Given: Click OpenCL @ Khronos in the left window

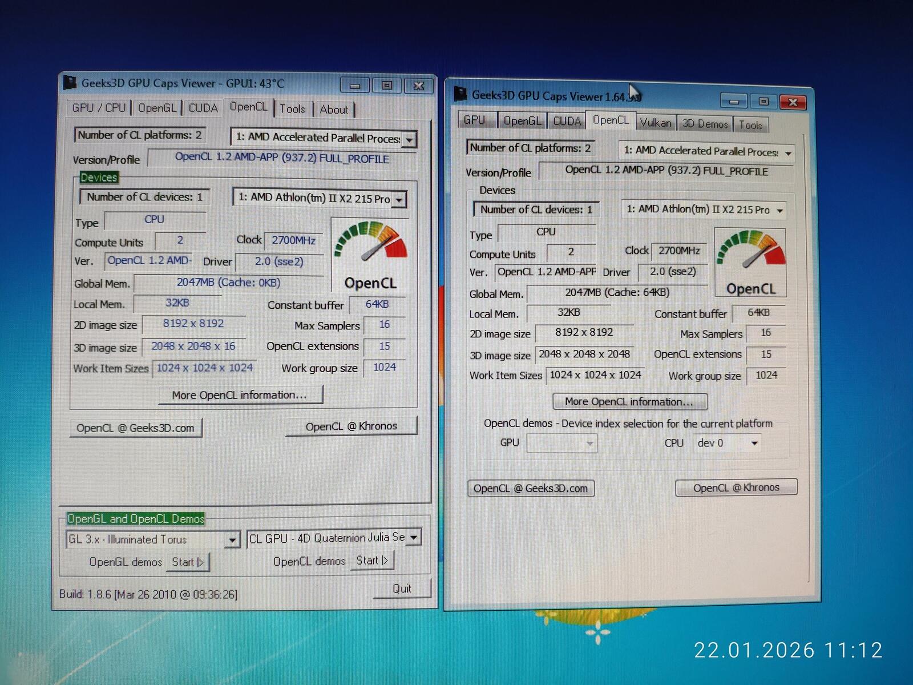Looking at the screenshot, I should tap(351, 426).
